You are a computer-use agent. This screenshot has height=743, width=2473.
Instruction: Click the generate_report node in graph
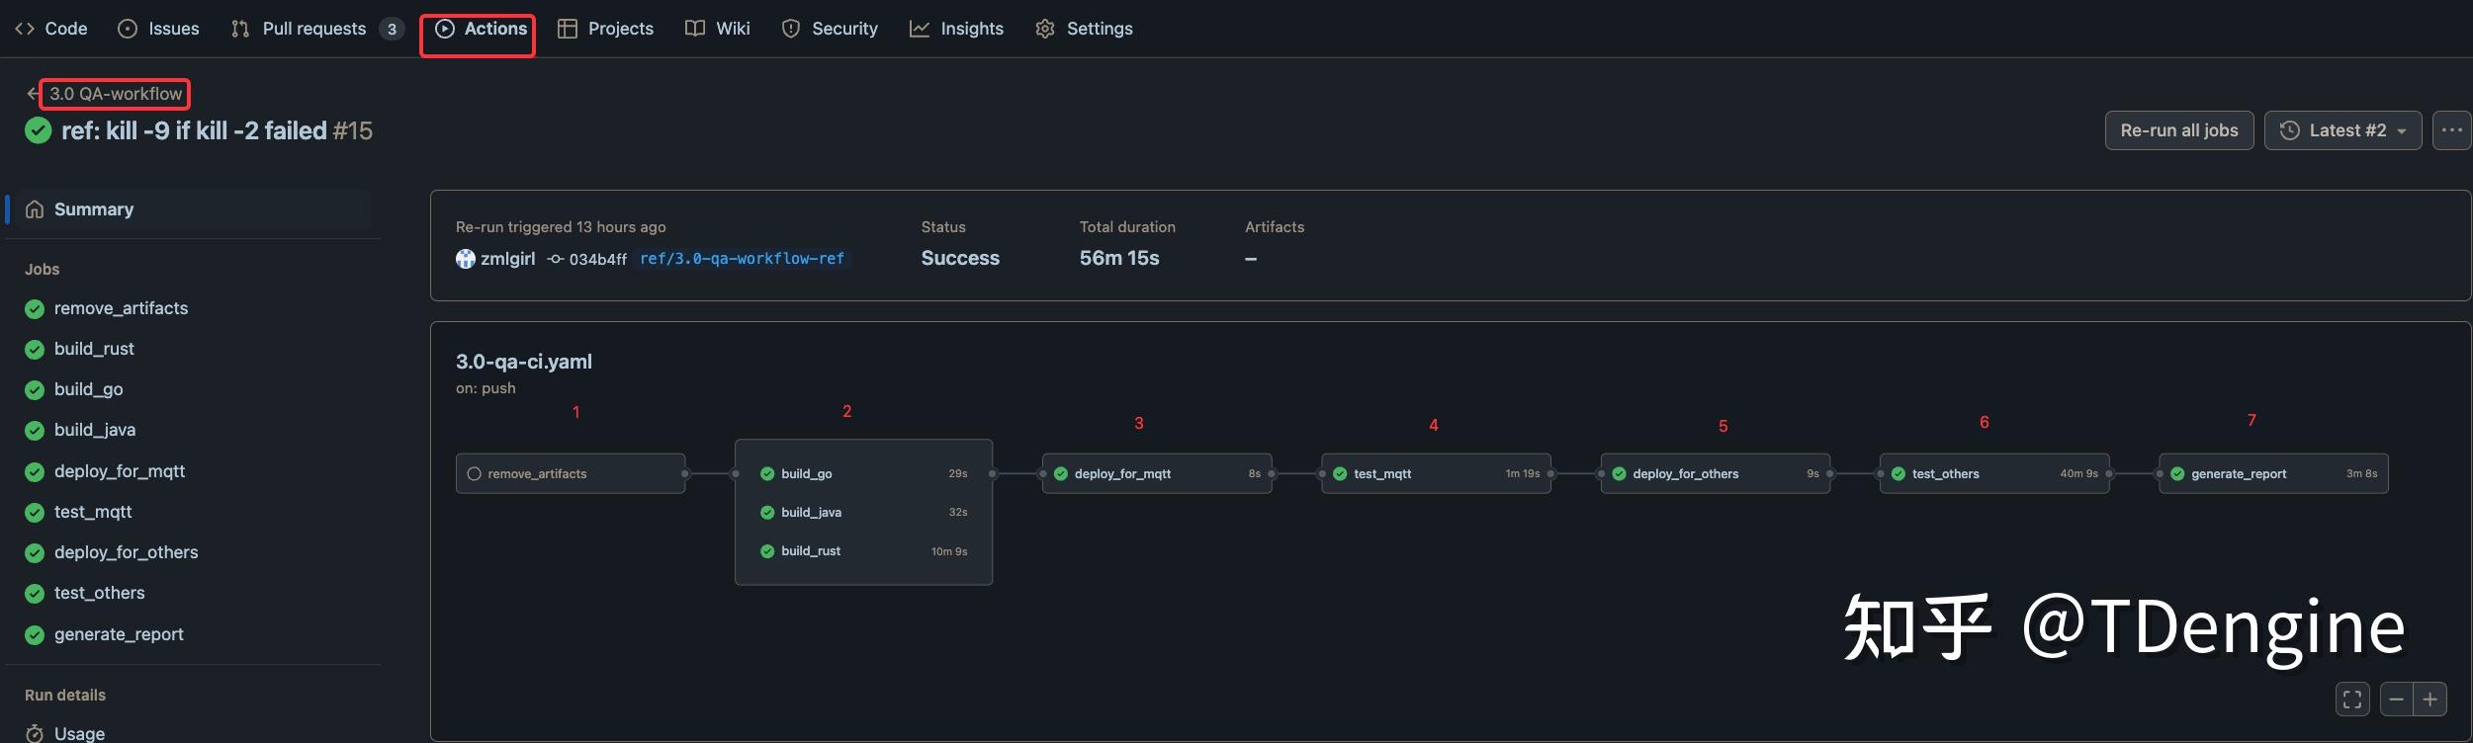click(2273, 473)
